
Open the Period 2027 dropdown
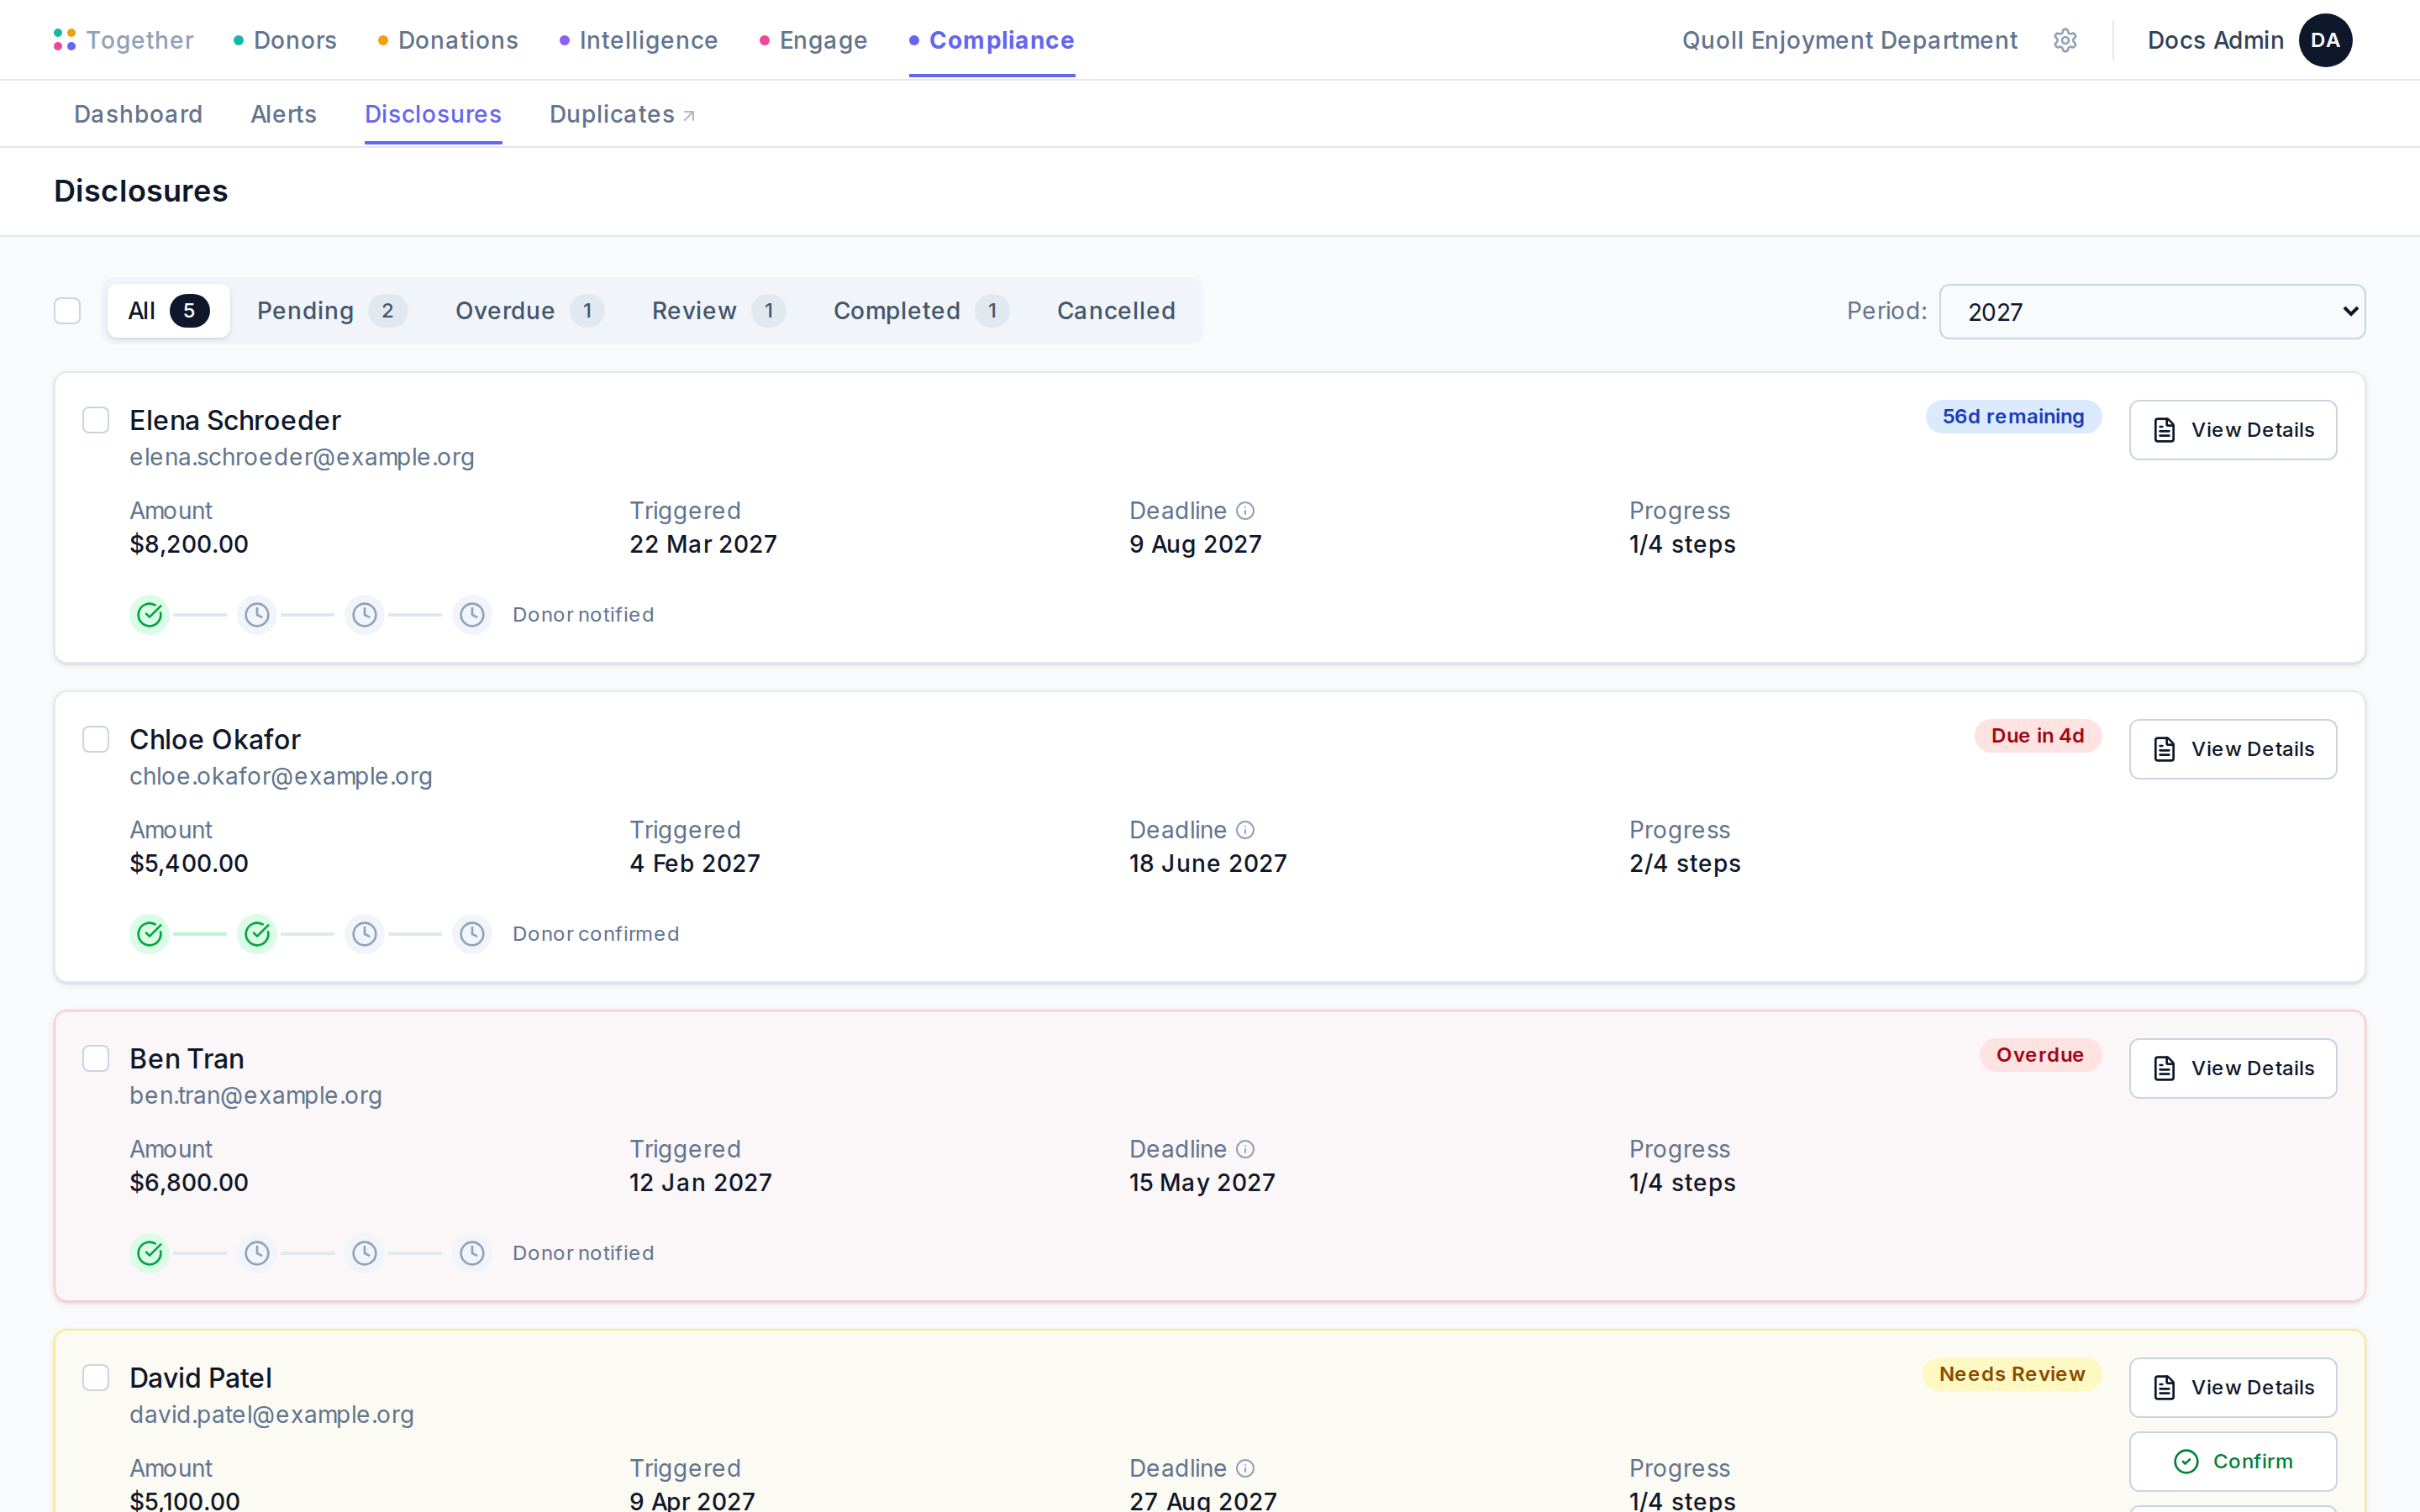coord(2152,312)
